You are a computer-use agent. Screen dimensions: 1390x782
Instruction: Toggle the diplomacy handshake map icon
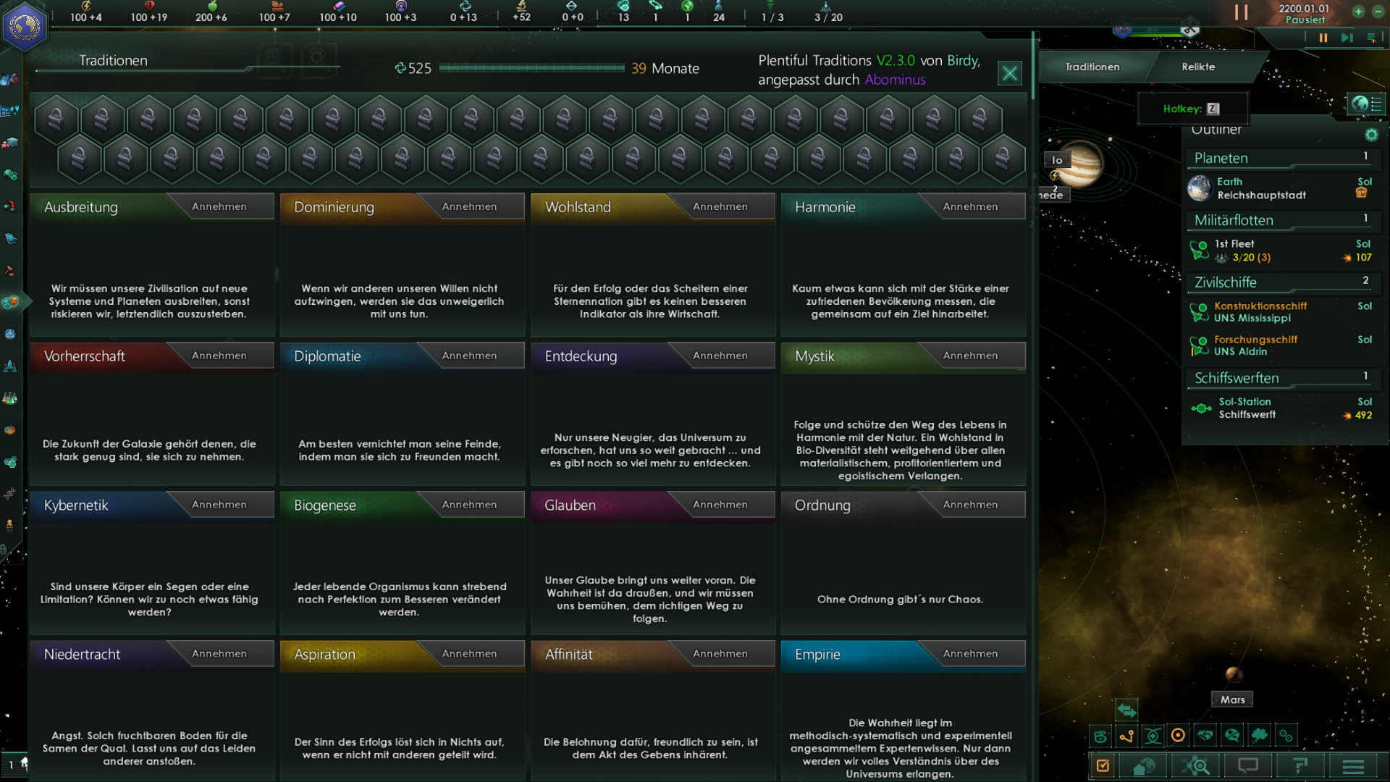point(1205,736)
